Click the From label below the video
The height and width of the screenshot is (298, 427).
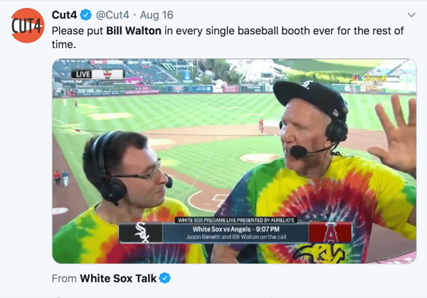[x=64, y=279]
